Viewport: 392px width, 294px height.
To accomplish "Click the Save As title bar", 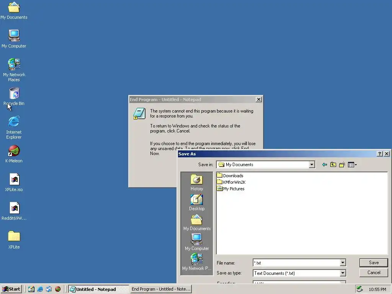I will (276, 154).
